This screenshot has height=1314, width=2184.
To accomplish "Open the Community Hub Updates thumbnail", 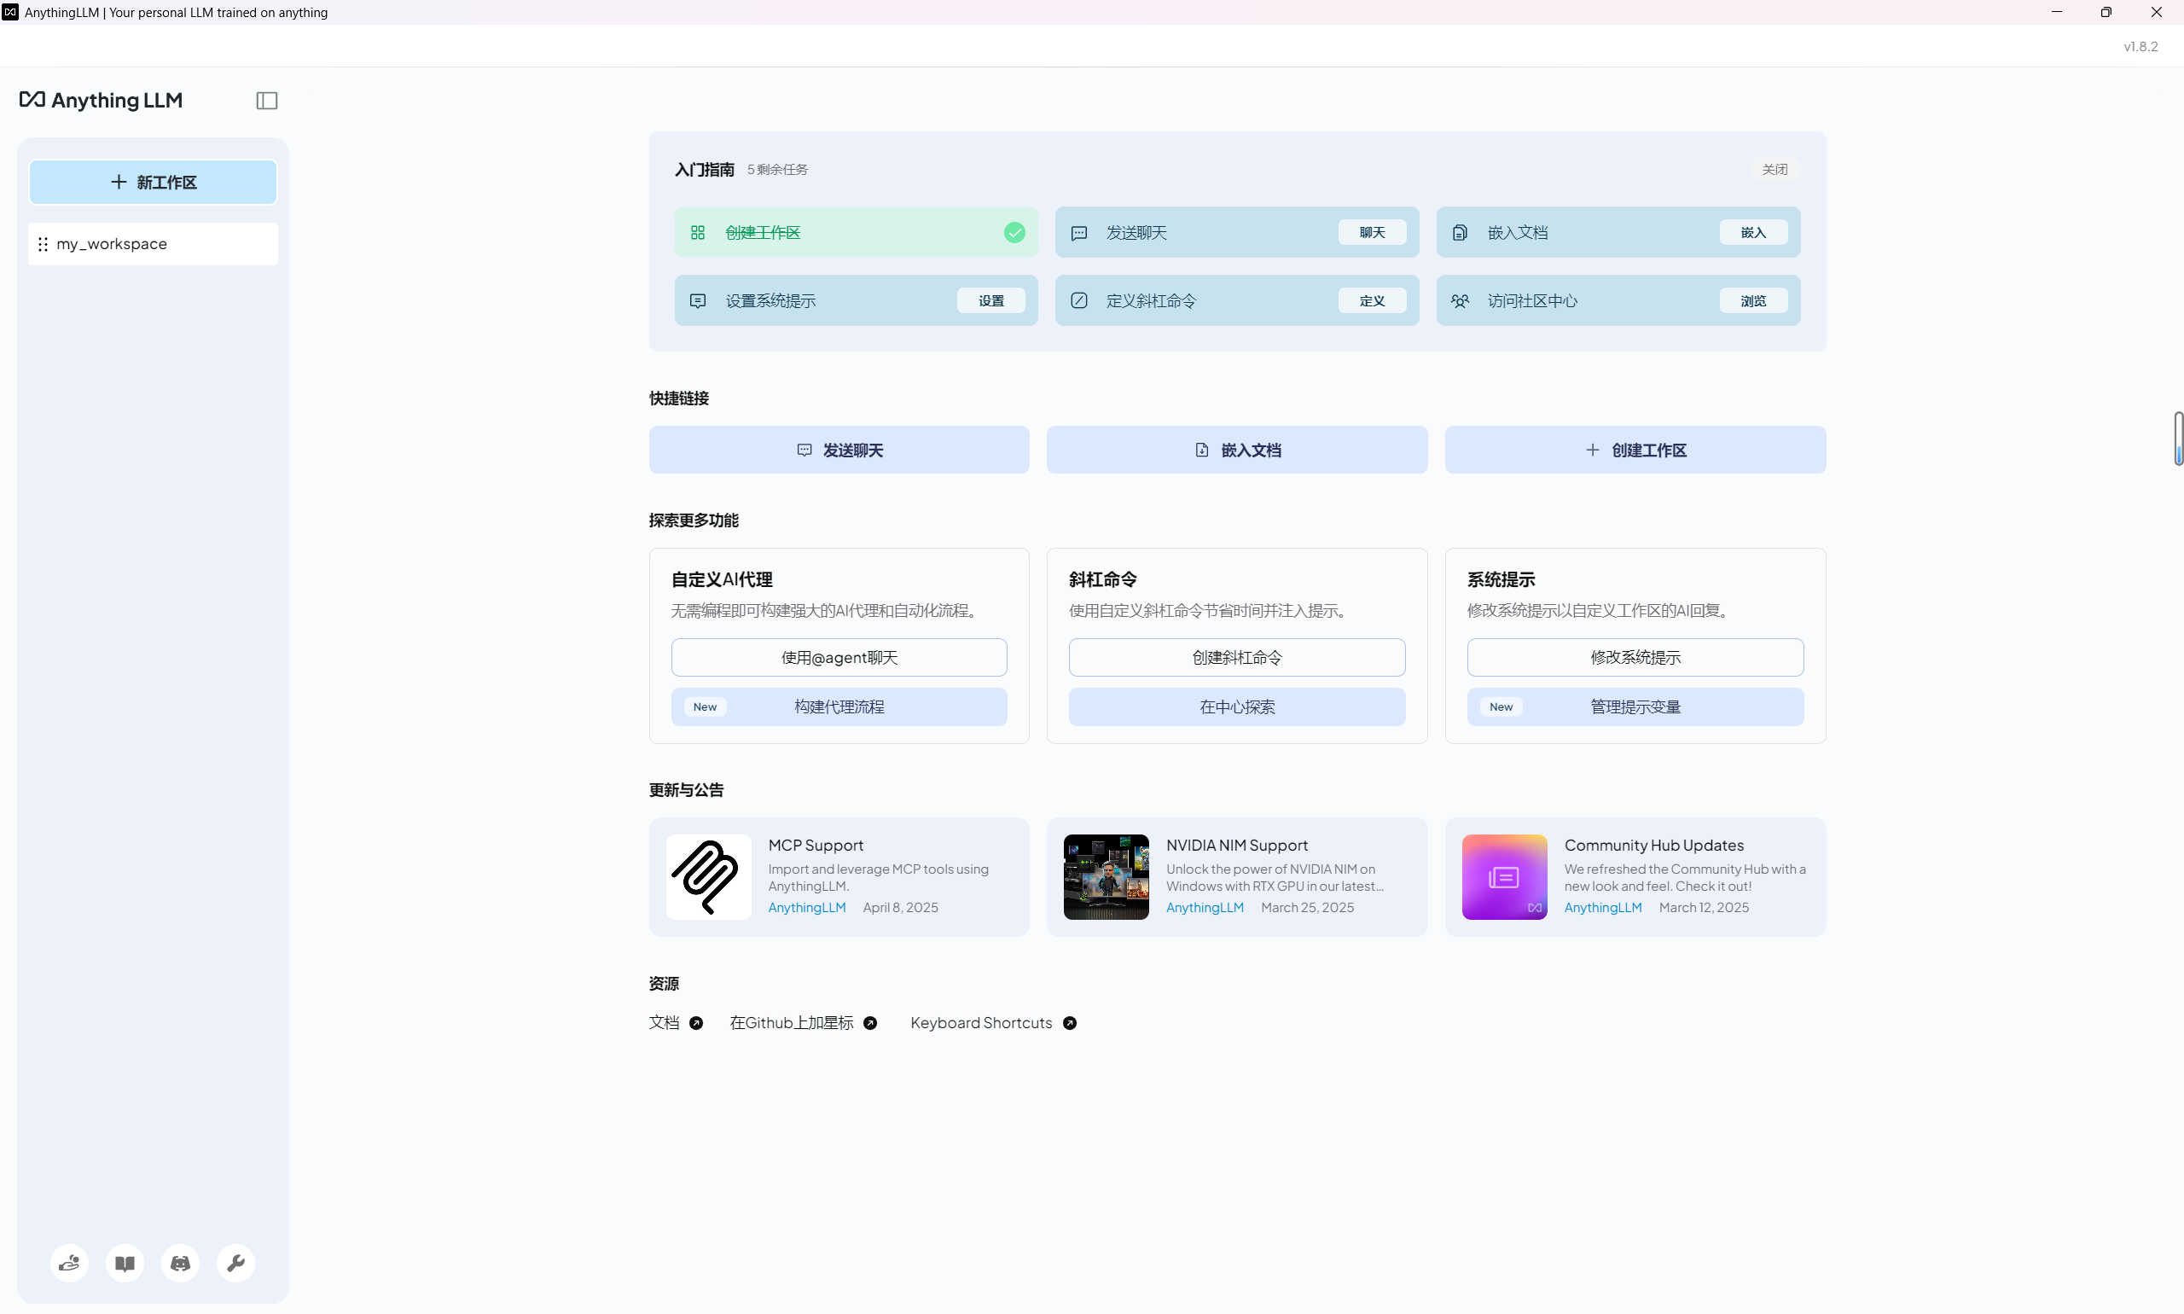I will pos(1504,877).
